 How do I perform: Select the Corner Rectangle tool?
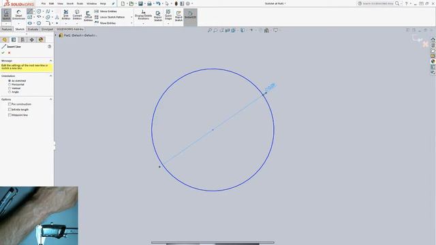pos(30,17)
